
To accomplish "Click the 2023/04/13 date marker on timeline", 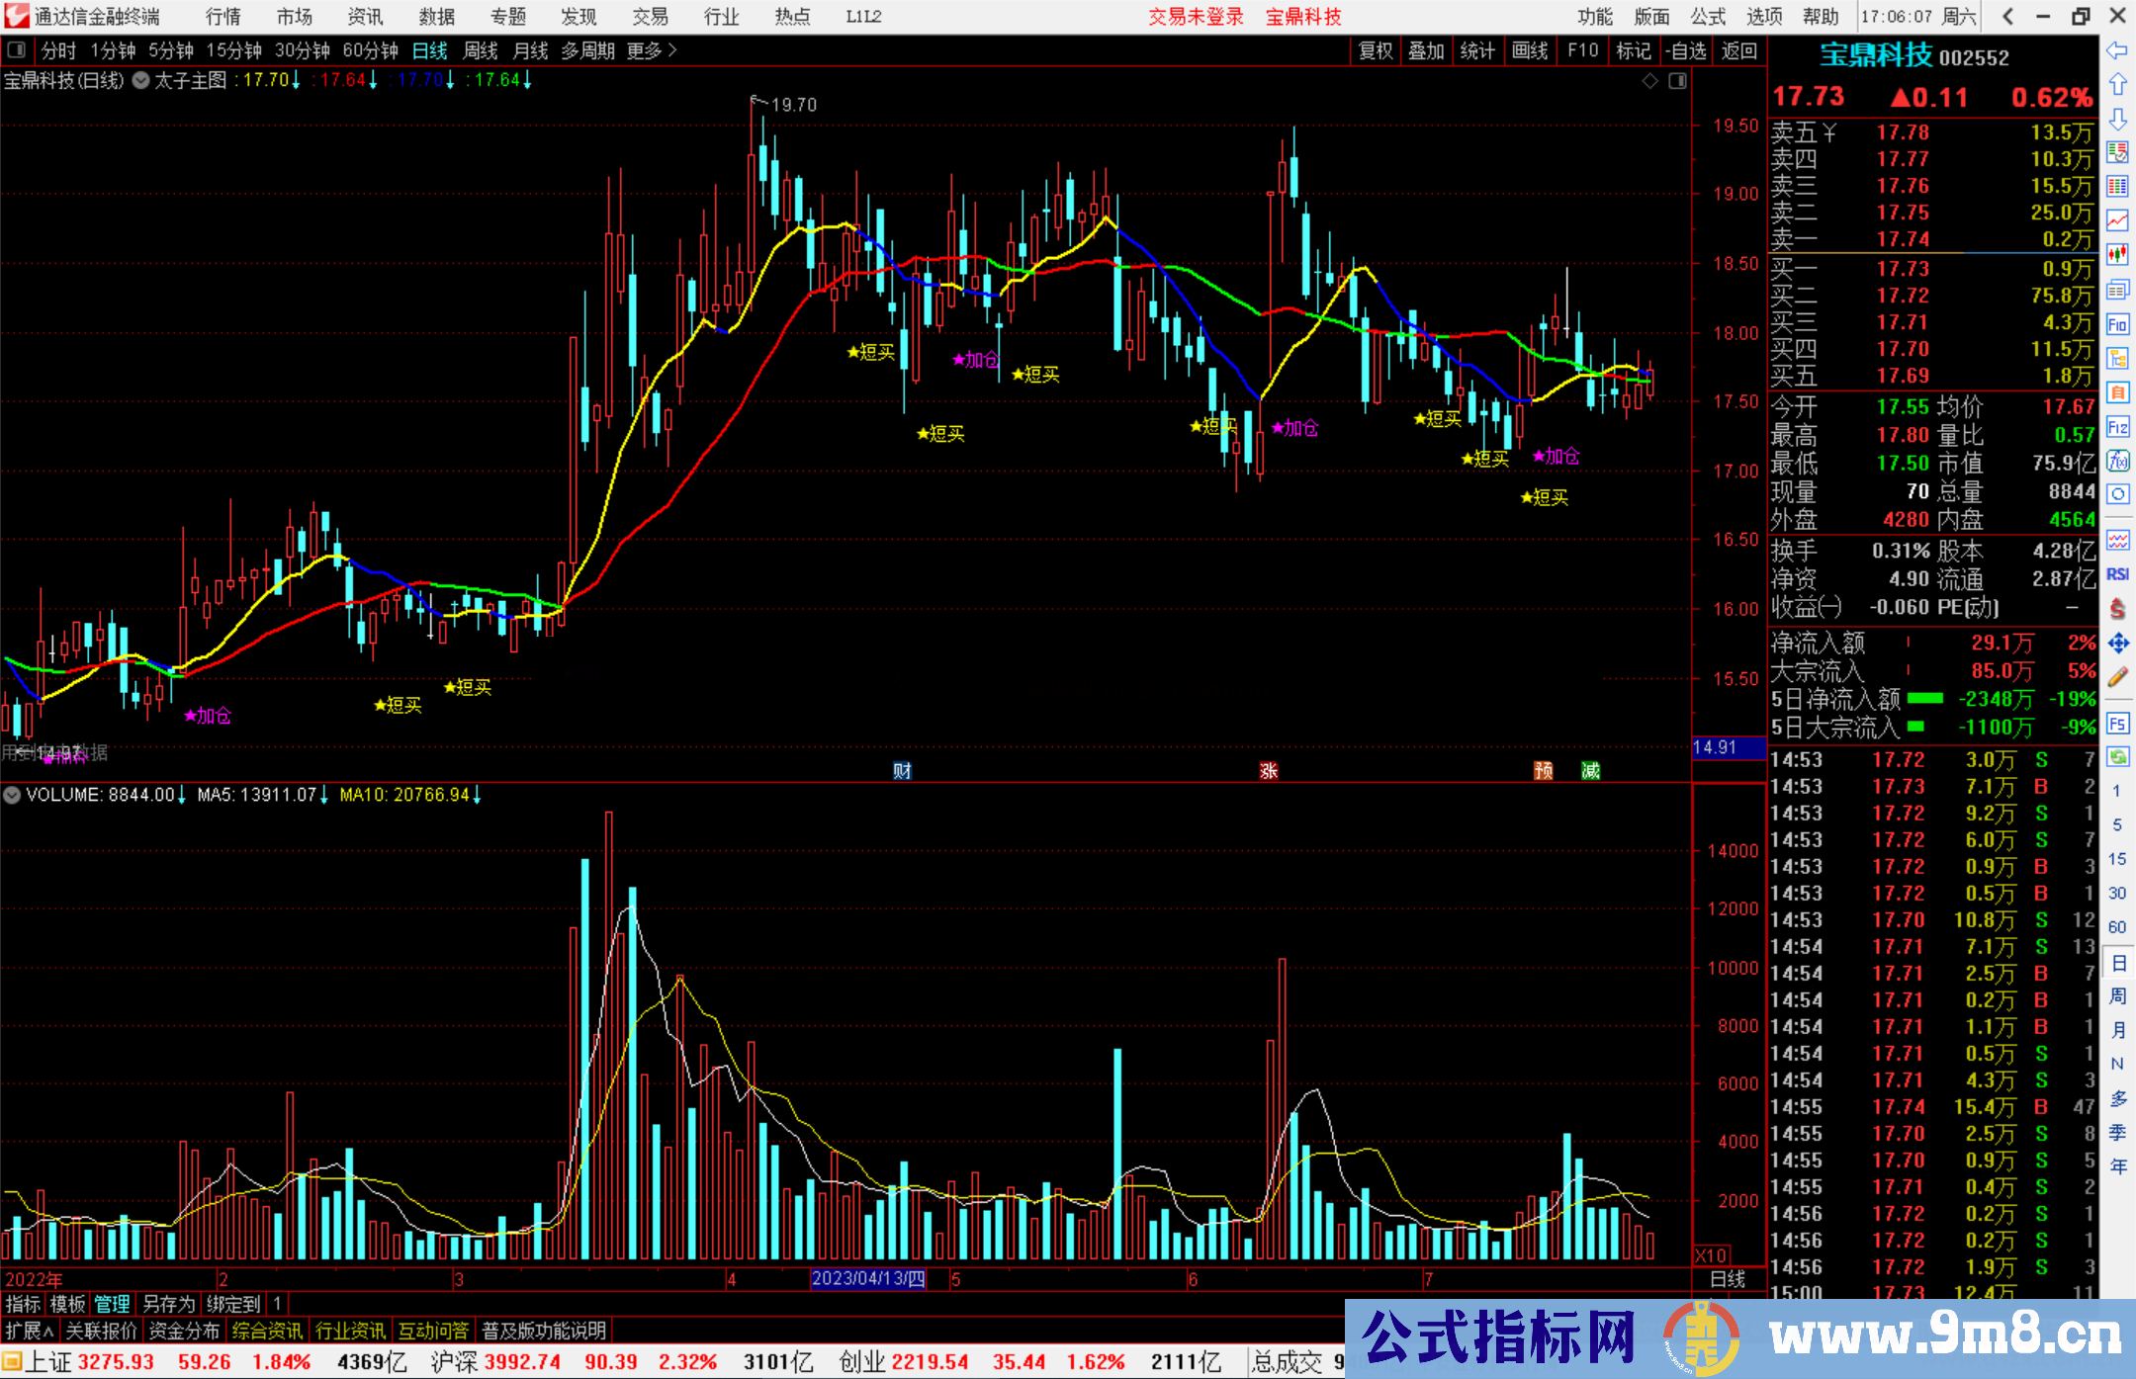I will tap(867, 1279).
